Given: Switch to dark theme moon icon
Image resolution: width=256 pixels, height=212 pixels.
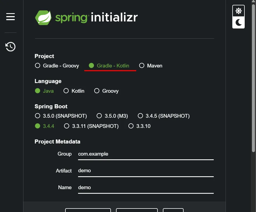Looking at the screenshot, I should 238,22.
